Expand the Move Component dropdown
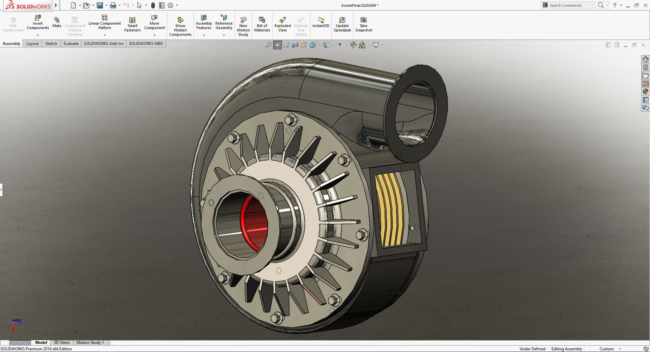 154,35
